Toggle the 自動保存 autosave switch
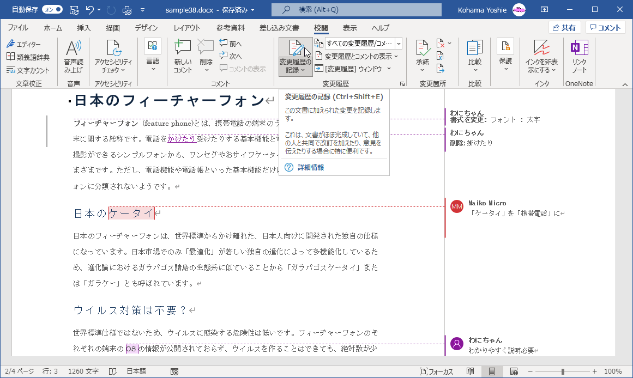633x378 pixels. [x=52, y=9]
